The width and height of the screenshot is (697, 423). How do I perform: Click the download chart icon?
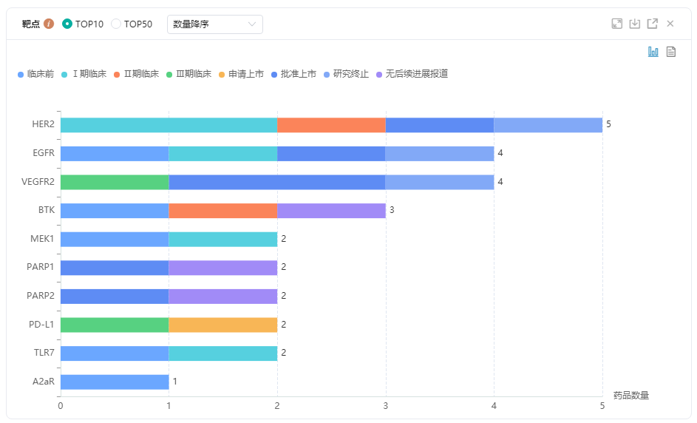click(x=634, y=24)
